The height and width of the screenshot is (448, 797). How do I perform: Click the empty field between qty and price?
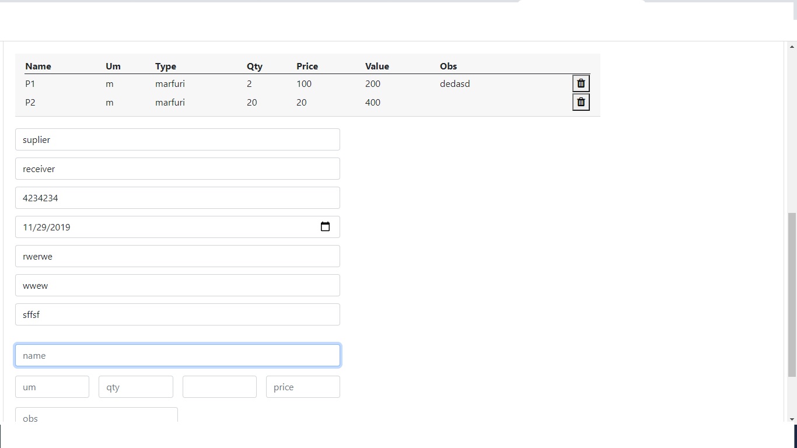tap(219, 387)
